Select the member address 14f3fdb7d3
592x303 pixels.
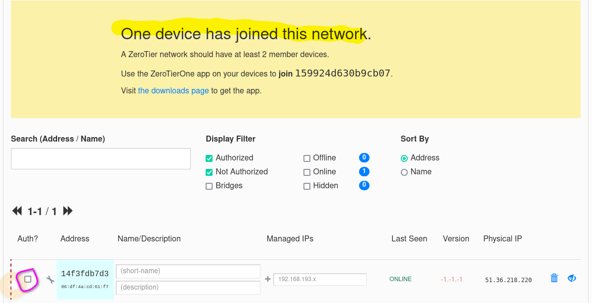pos(85,274)
